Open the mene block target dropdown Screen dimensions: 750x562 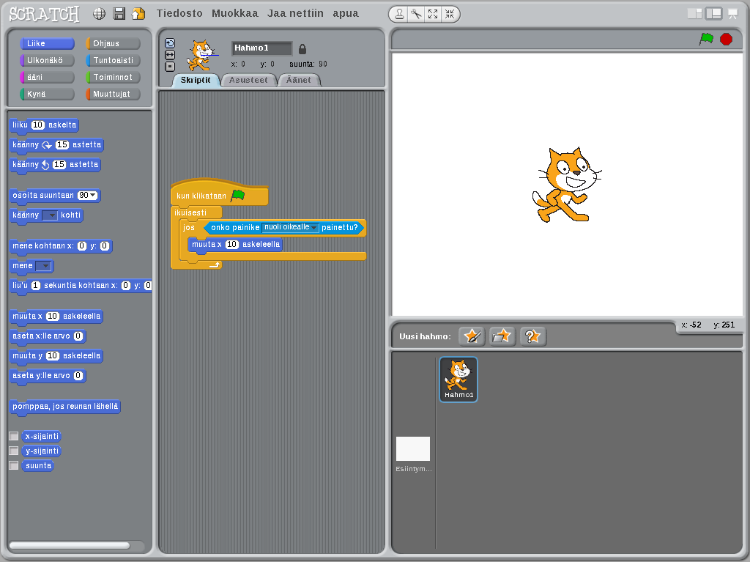pos(43,266)
